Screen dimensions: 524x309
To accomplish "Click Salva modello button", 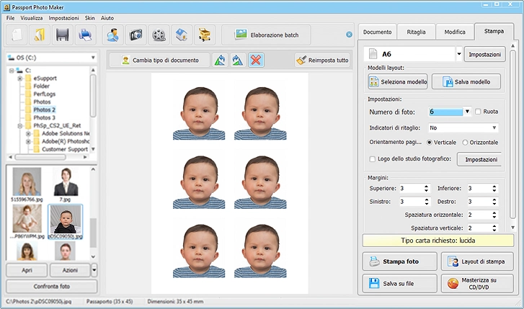I will click(x=466, y=81).
